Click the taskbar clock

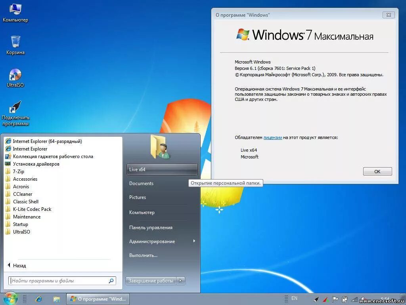(385, 299)
